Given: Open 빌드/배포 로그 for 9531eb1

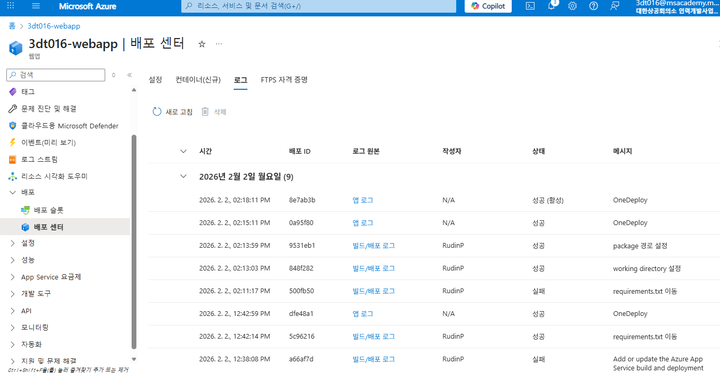Looking at the screenshot, I should tap(374, 246).
